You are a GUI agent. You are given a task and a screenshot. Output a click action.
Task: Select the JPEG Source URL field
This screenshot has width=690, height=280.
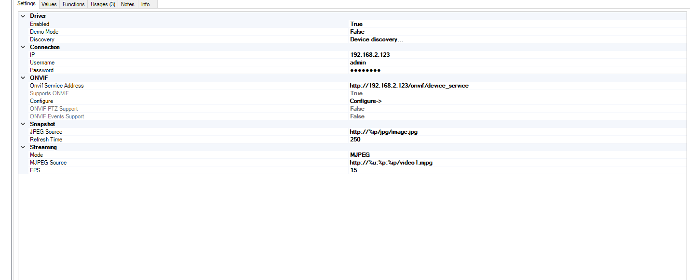pyautogui.click(x=383, y=132)
